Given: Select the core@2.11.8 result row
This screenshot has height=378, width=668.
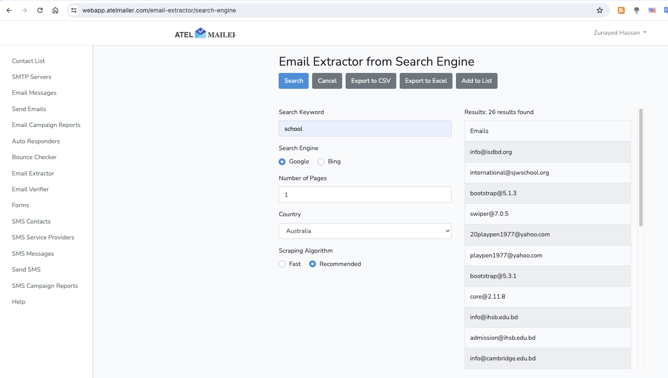Looking at the screenshot, I should pyautogui.click(x=547, y=296).
